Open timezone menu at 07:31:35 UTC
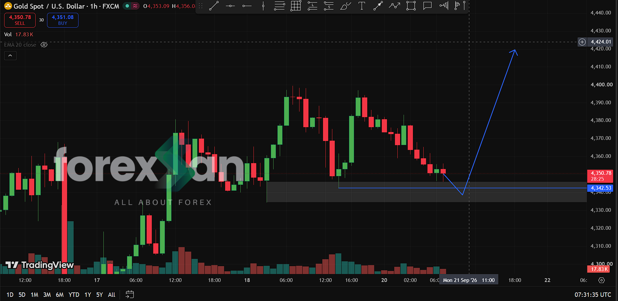Screen dimensions: 618x301 (593, 295)
